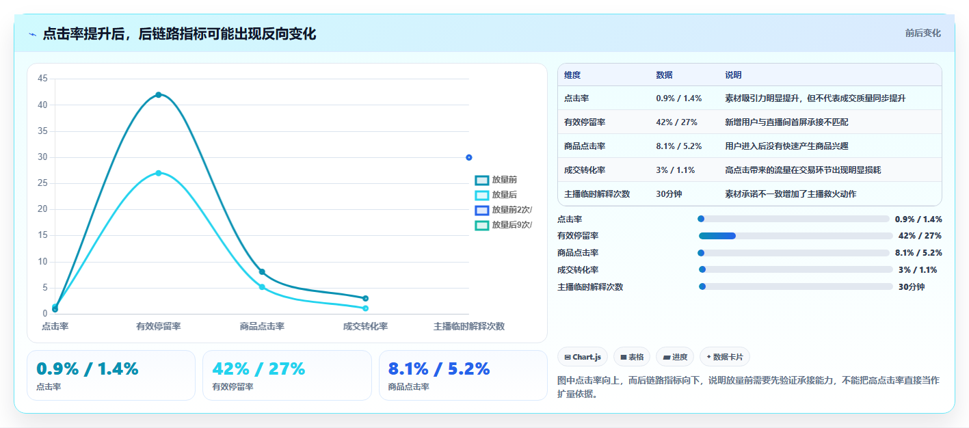Click the 30分钟 progress value

coord(912,287)
